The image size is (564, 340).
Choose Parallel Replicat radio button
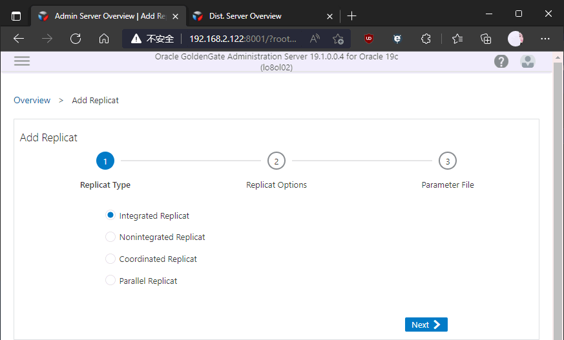pyautogui.click(x=110, y=281)
